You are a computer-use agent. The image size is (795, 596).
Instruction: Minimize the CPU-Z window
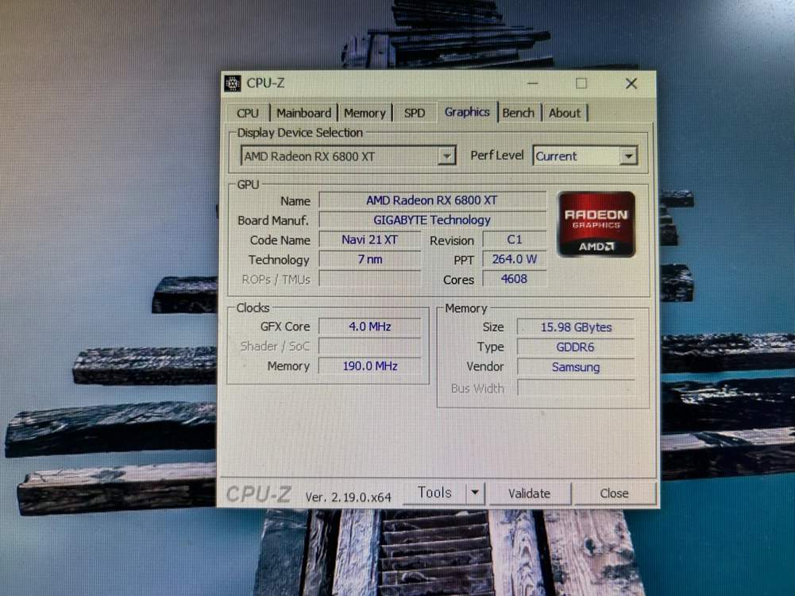[x=532, y=83]
